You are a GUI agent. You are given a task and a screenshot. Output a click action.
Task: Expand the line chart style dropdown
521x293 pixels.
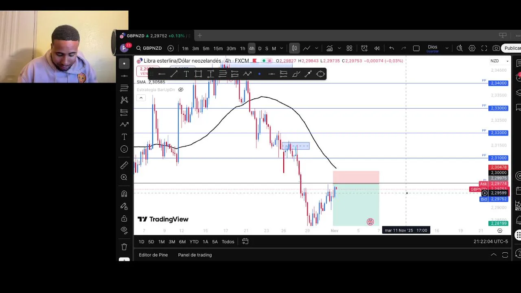point(316,48)
